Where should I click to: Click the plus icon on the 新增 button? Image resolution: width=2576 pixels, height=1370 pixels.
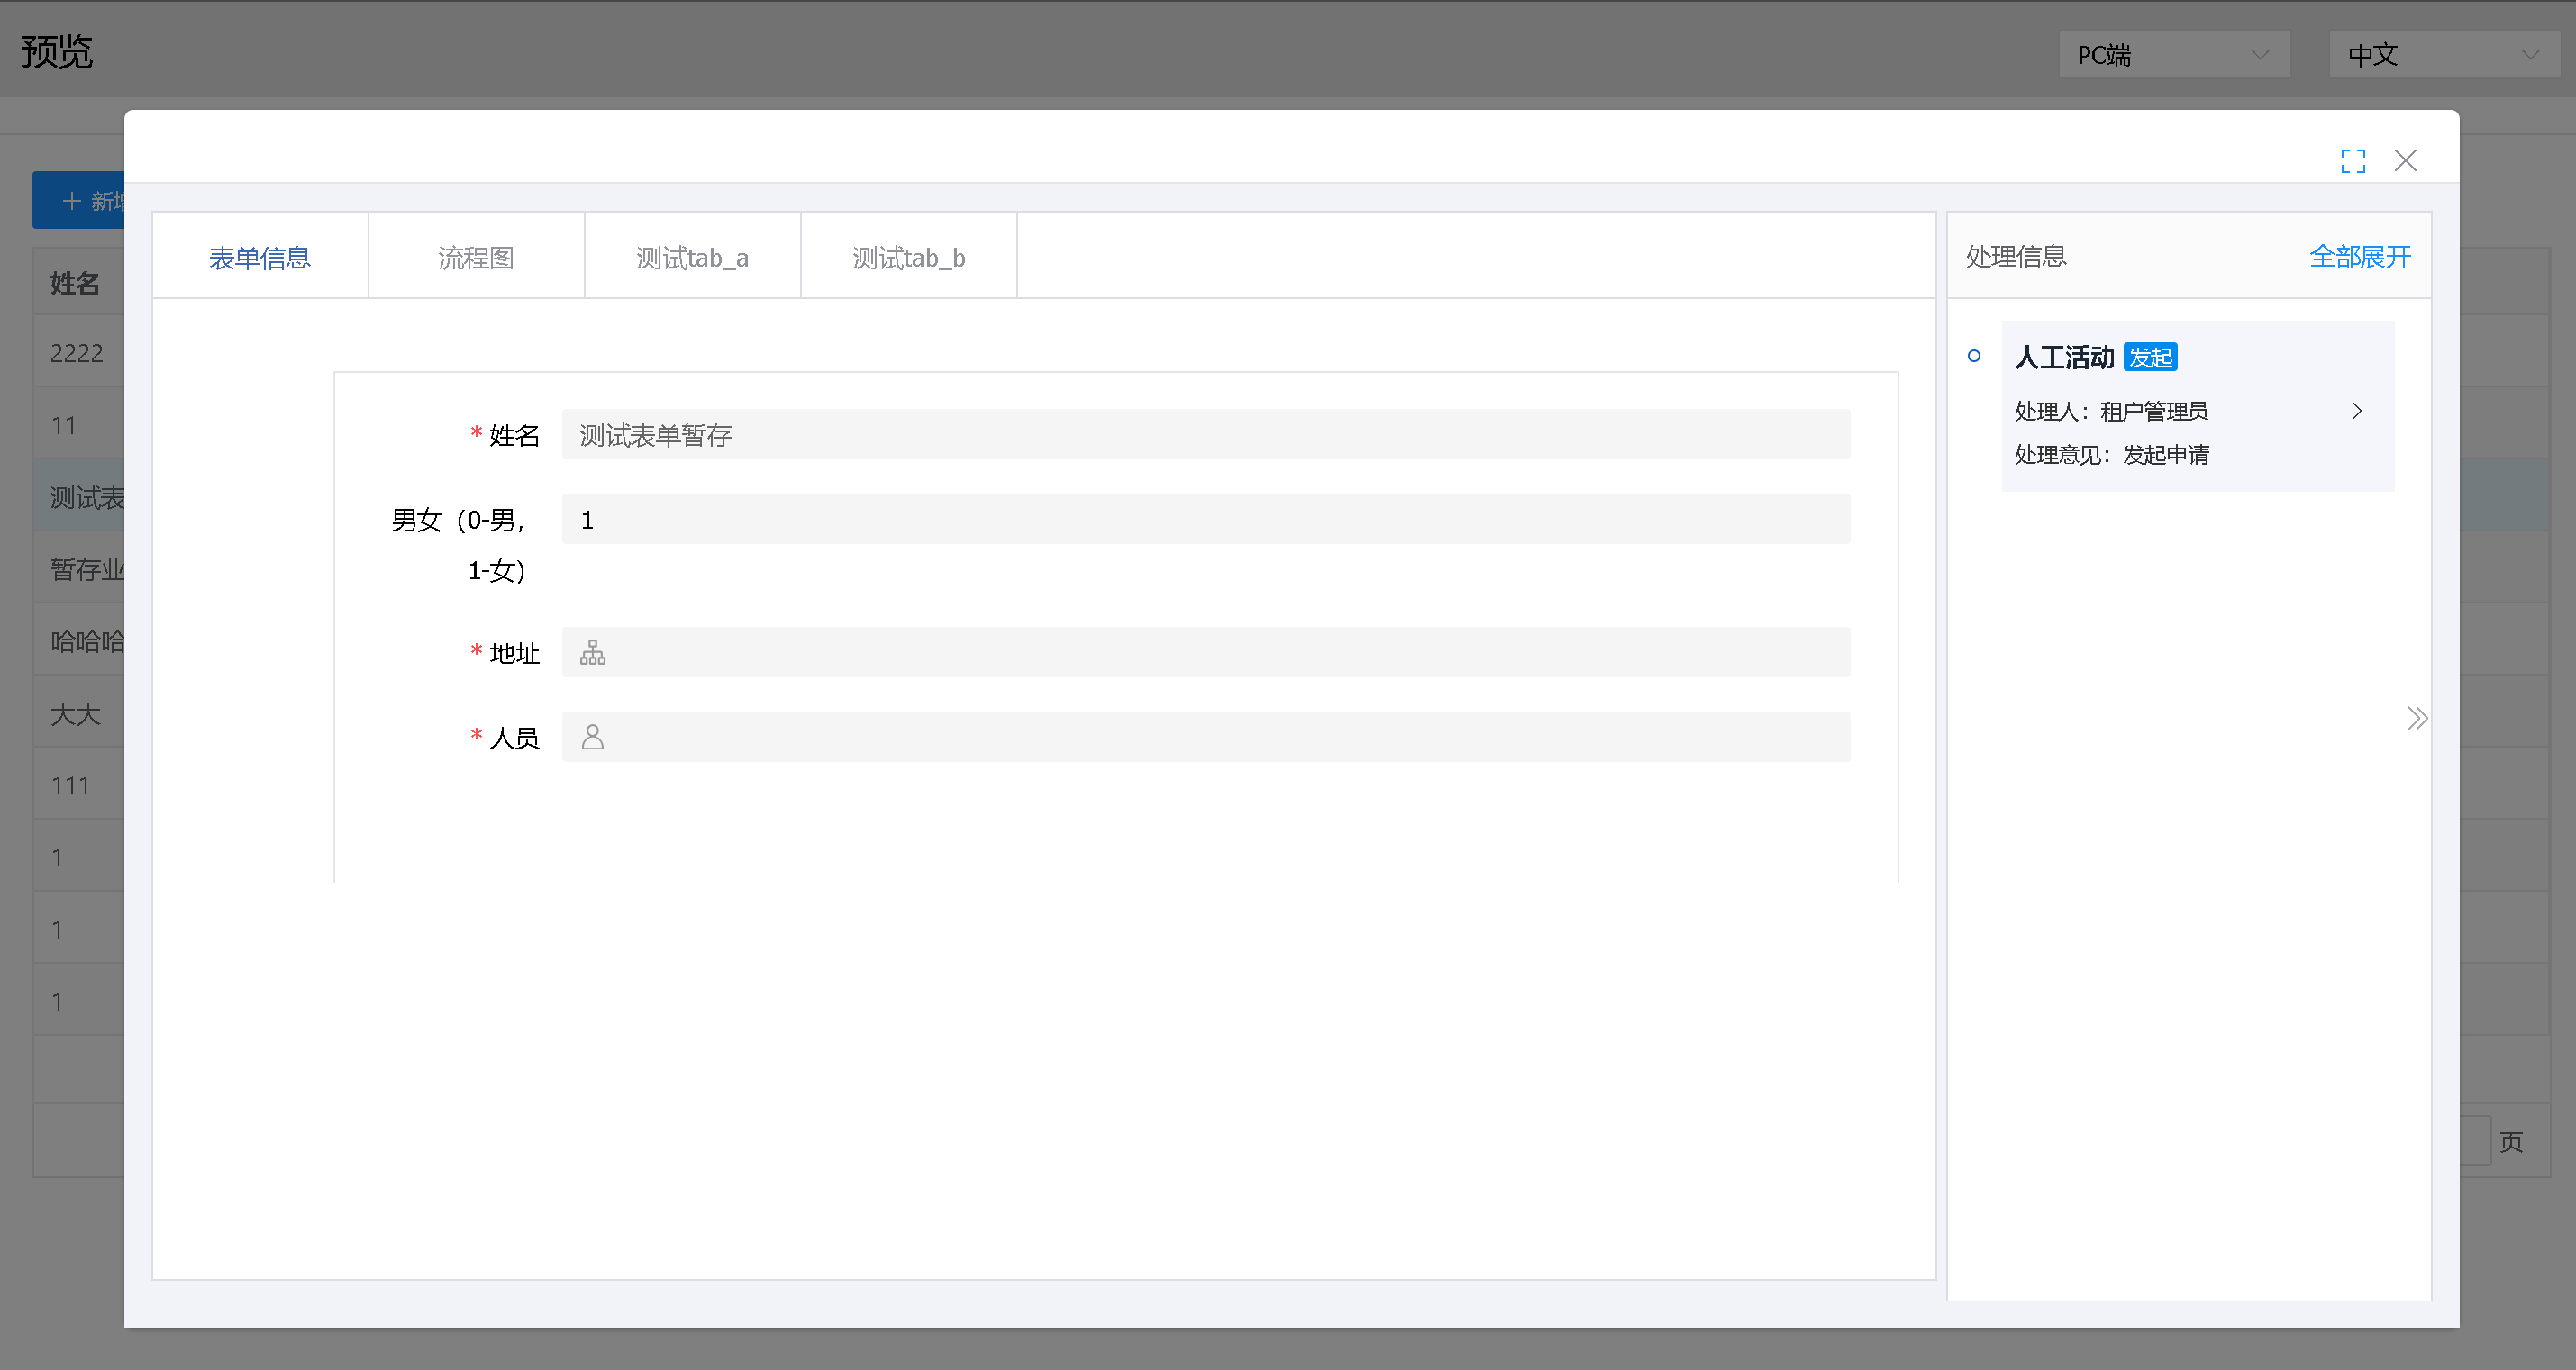pyautogui.click(x=71, y=200)
